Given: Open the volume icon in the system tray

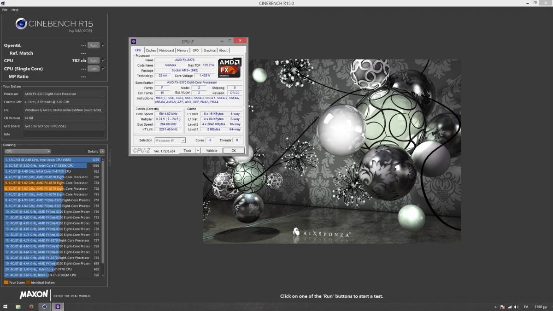Looking at the screenshot, I should pyautogui.click(x=516, y=306).
